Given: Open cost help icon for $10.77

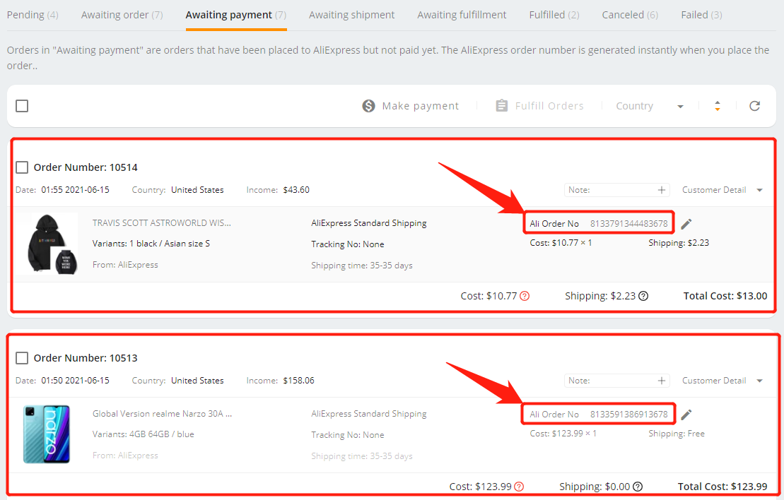Looking at the screenshot, I should (525, 296).
